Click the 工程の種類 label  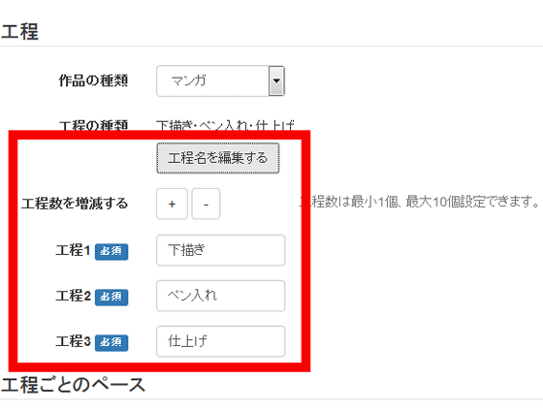pyautogui.click(x=93, y=125)
